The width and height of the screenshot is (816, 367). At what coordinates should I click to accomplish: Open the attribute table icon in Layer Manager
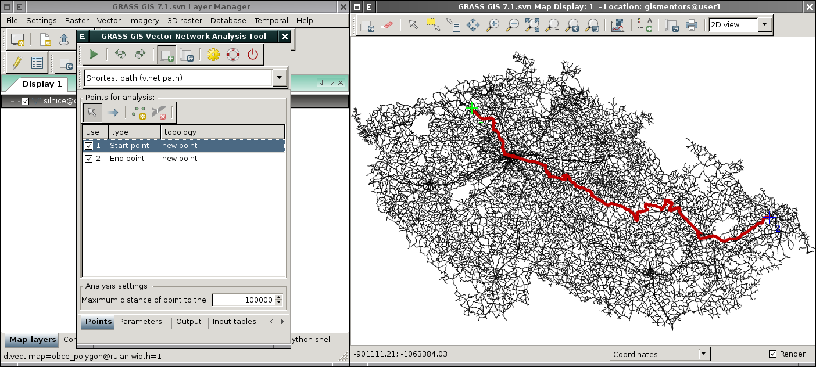(37, 62)
